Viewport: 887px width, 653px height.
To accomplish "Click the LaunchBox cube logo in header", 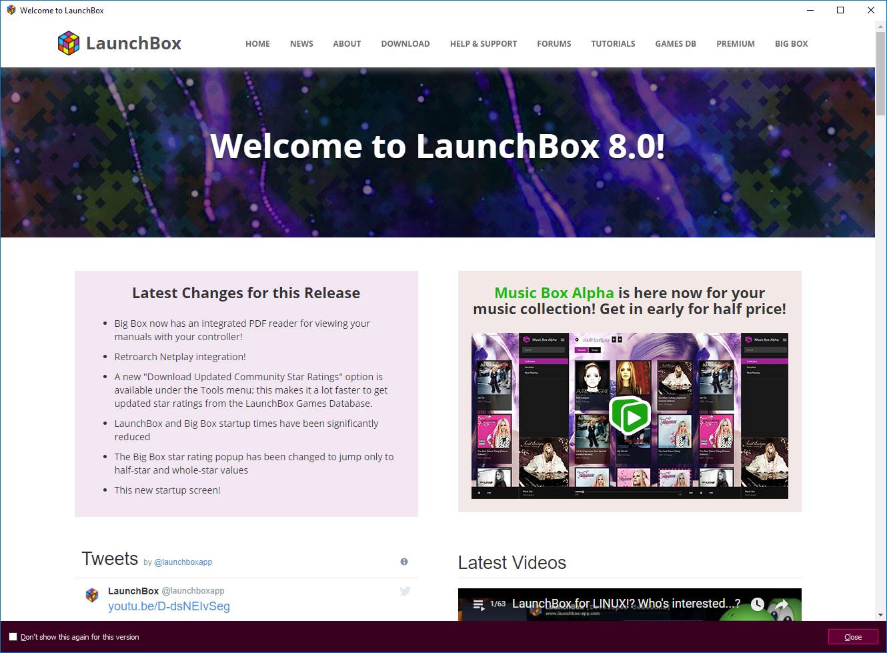I will click(x=69, y=43).
